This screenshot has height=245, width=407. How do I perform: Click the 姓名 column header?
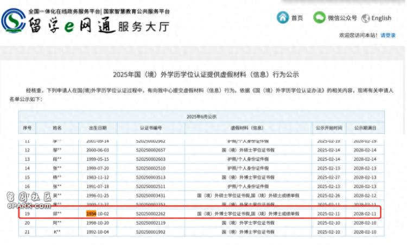pyautogui.click(x=57, y=128)
